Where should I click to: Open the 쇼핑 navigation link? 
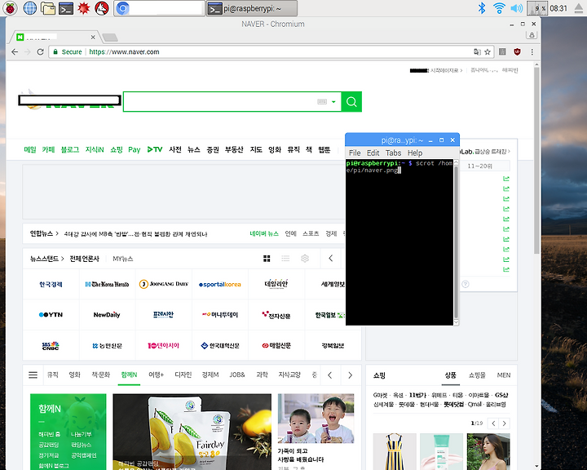pos(117,149)
